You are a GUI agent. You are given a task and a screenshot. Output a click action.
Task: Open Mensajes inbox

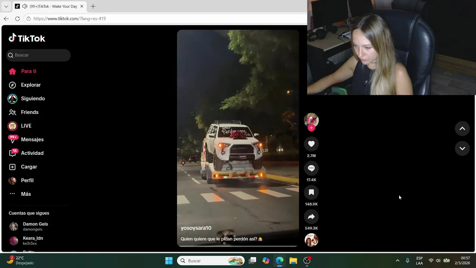coord(32,140)
